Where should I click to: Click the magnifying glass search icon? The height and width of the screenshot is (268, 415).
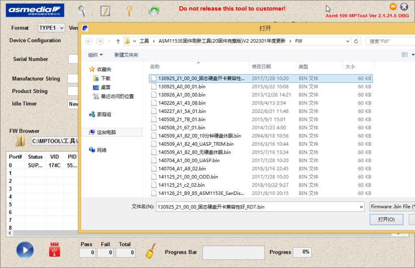tap(82, 10)
